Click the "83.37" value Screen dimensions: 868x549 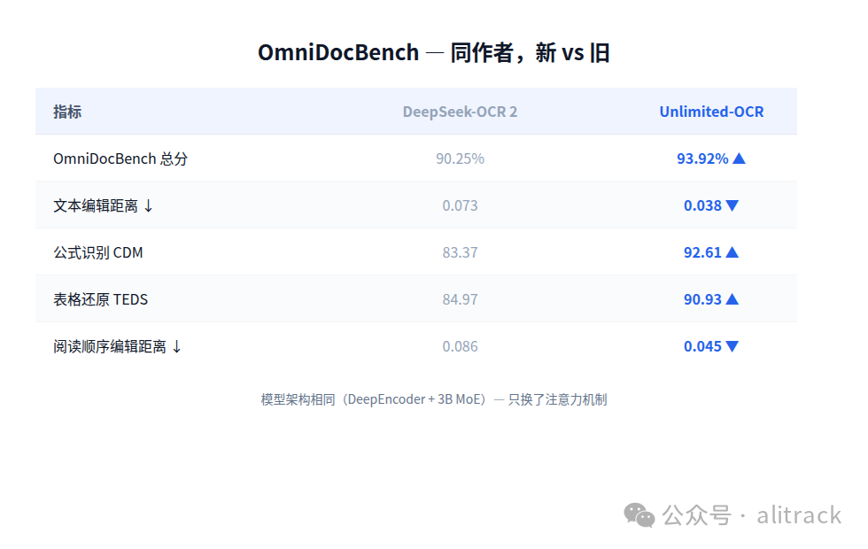pos(460,253)
